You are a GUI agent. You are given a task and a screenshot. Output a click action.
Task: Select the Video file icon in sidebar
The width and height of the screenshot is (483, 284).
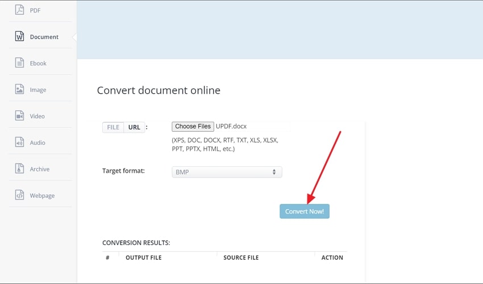19,116
